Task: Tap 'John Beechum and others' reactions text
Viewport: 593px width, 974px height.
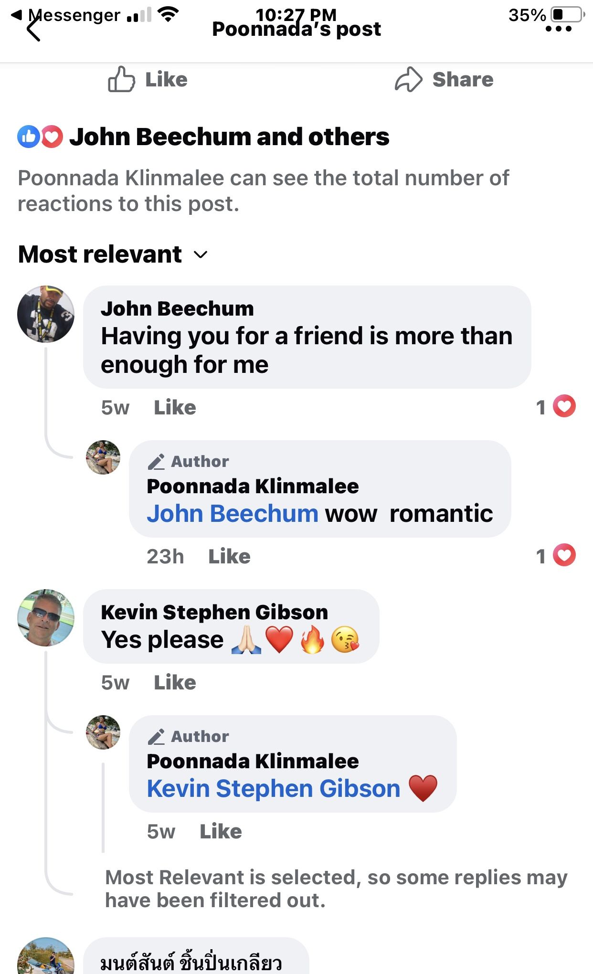Action: [x=229, y=137]
